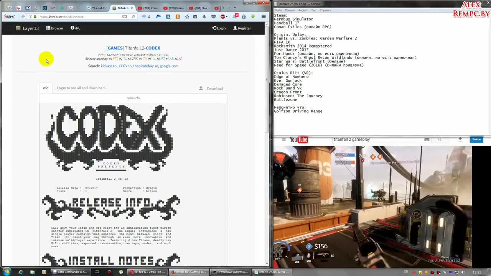Screen dimensions: 491x276
Task: Click the Titanfall 2 gameplay video player
Action: pyautogui.click(x=372, y=206)
